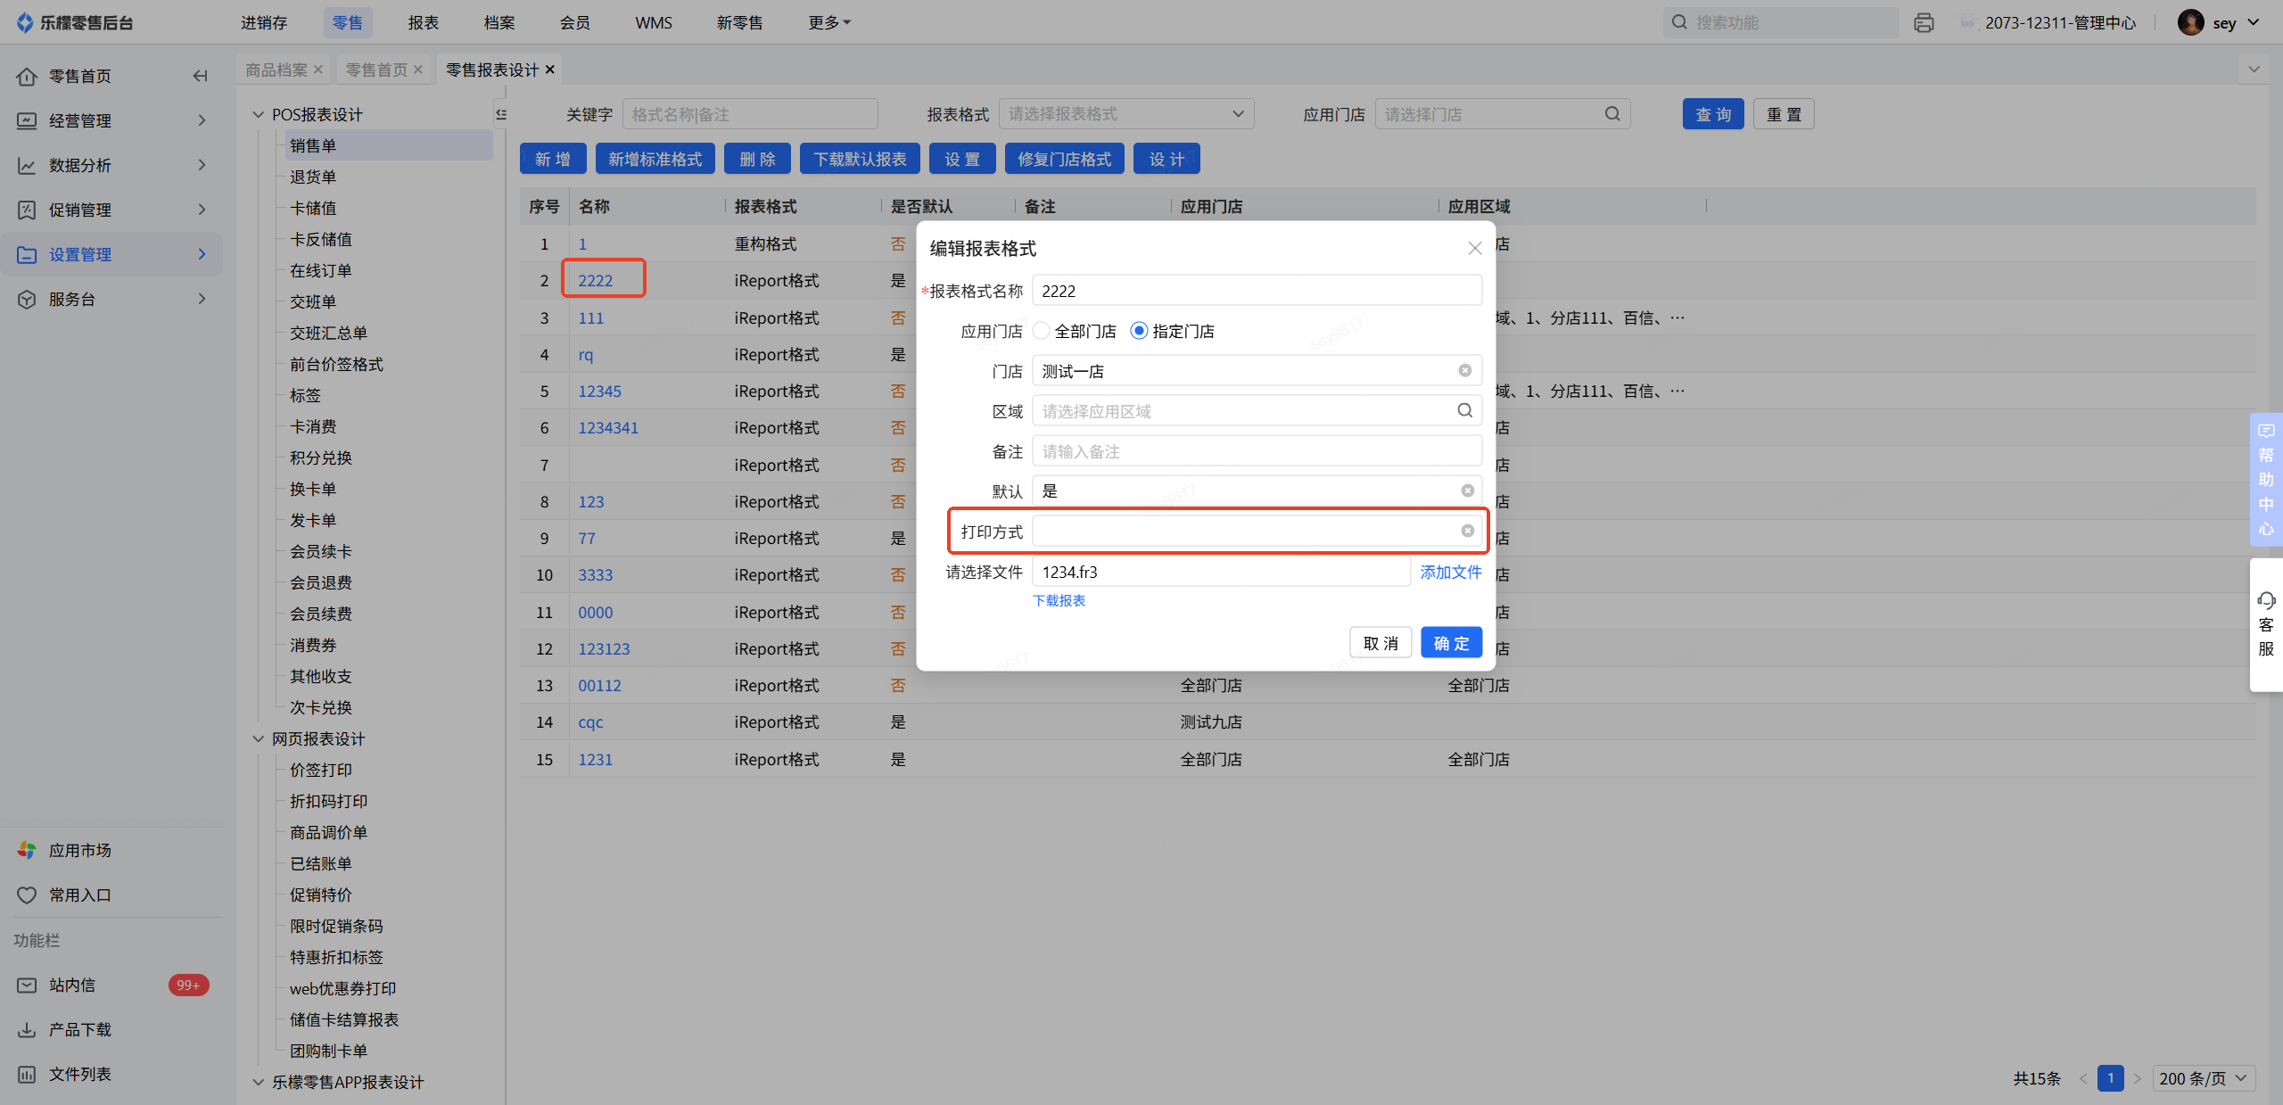The image size is (2283, 1105).
Task: Open the 客服 headset widget
Action: [2266, 623]
